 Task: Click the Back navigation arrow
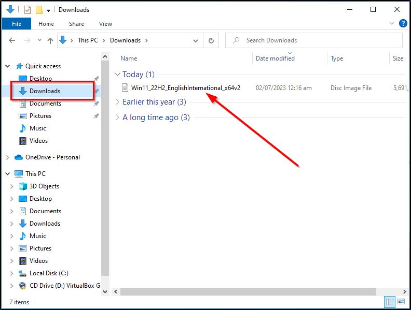pos(12,40)
